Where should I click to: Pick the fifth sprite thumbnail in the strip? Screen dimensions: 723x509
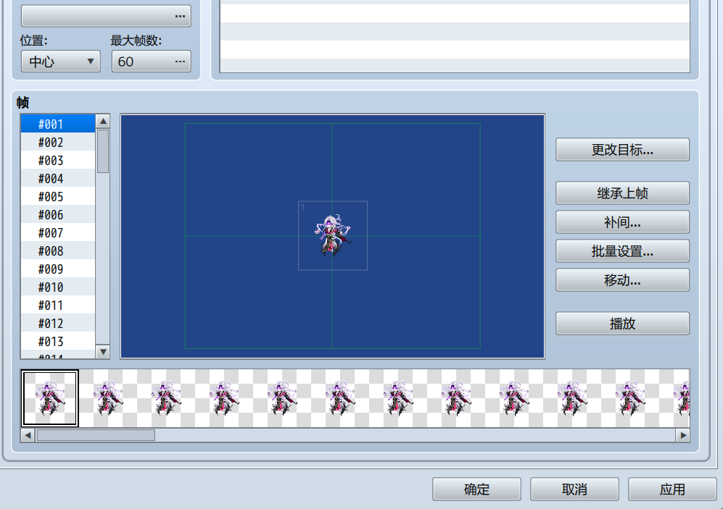pos(282,398)
